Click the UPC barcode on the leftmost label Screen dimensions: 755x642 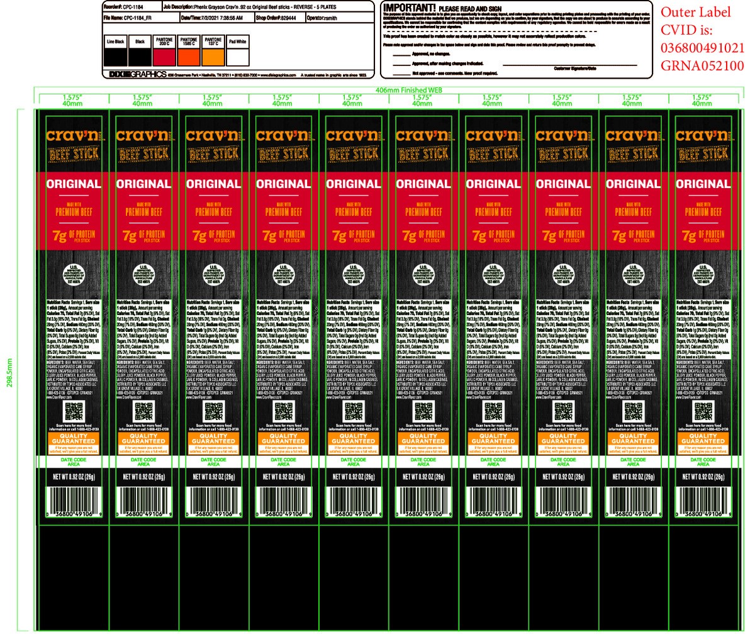[74, 500]
